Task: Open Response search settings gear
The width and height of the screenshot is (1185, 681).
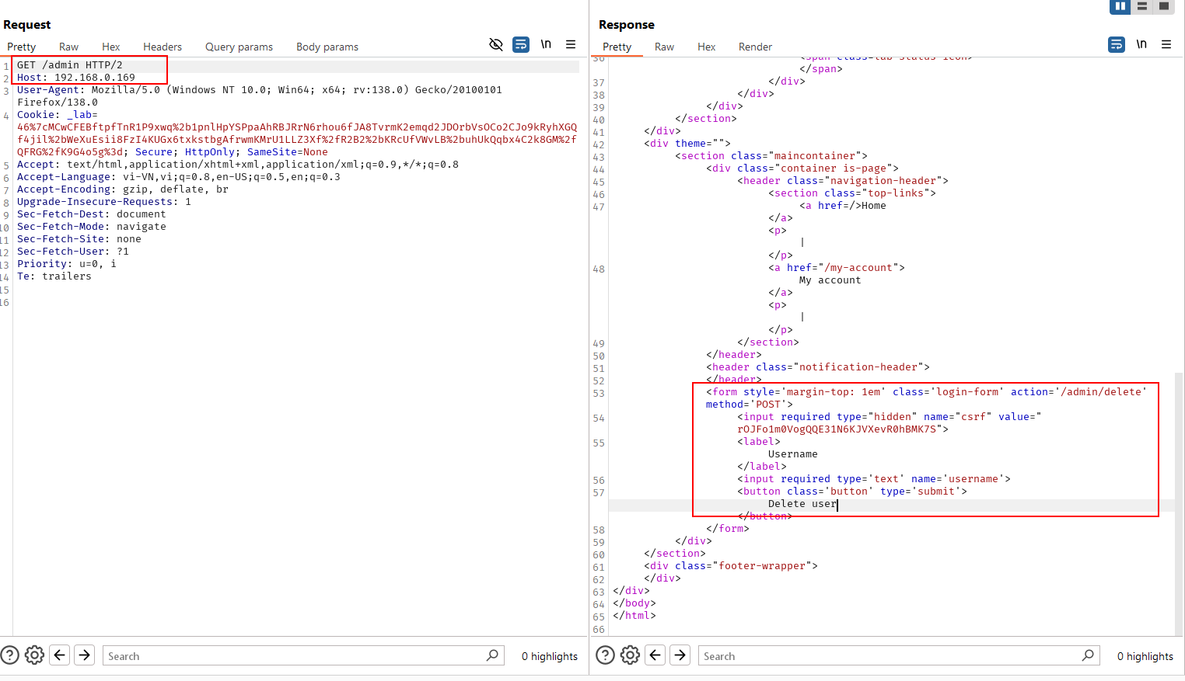Action: [630, 655]
